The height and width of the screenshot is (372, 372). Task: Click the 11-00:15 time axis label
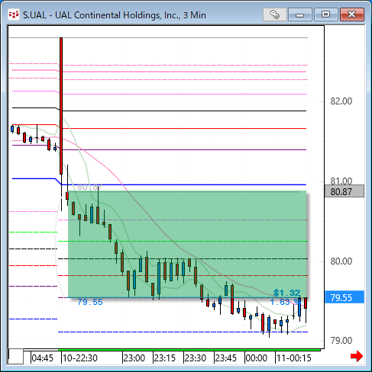click(294, 358)
